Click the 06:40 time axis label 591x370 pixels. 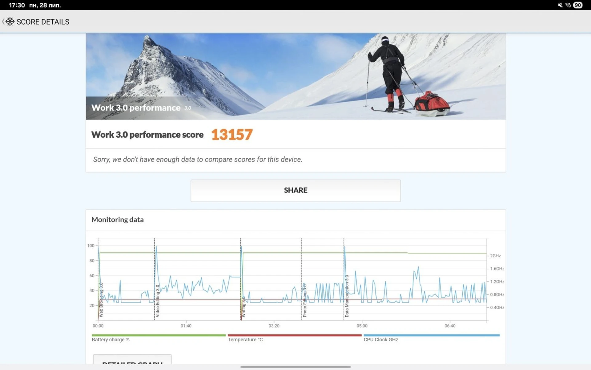(x=450, y=326)
